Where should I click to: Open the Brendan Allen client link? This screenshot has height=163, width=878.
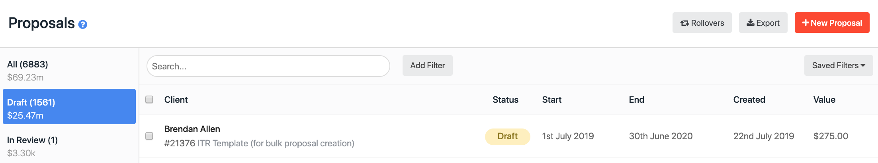point(192,129)
